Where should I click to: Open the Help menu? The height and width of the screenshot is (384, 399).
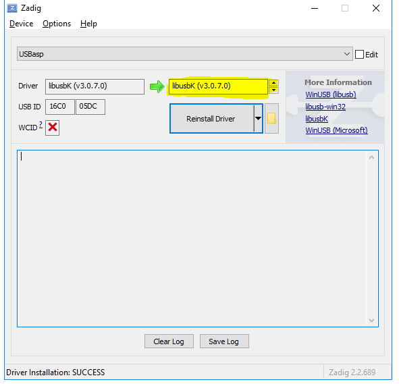pyautogui.click(x=88, y=24)
